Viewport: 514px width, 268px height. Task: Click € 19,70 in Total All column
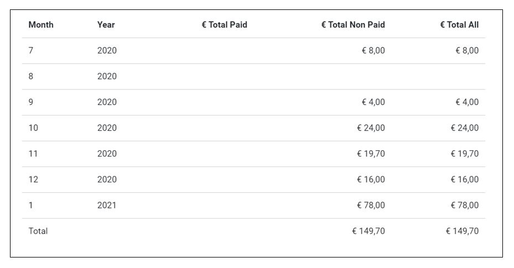pos(464,154)
